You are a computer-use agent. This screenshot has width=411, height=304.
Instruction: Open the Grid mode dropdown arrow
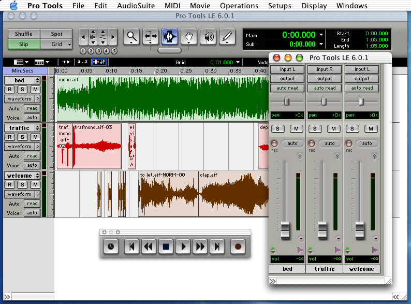click(69, 45)
